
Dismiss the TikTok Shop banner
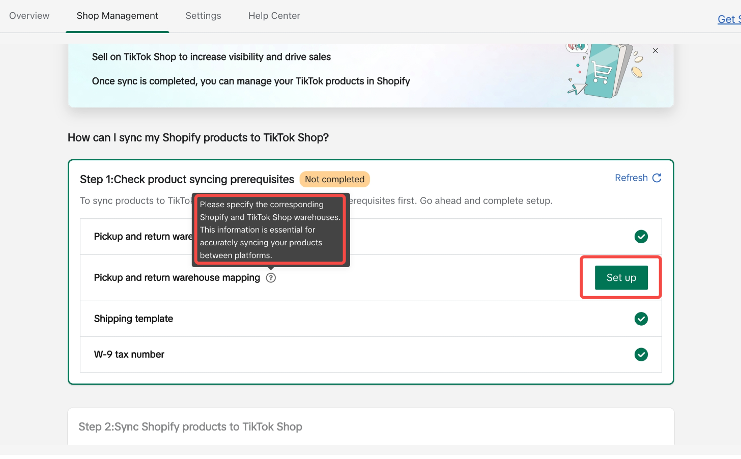coord(655,50)
